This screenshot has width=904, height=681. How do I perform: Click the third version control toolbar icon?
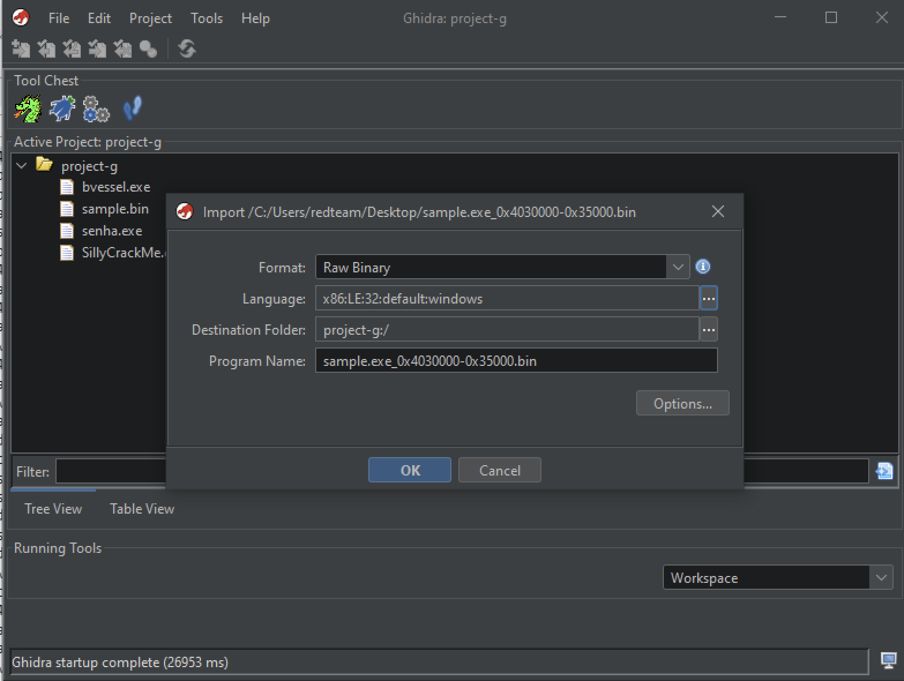[72, 49]
